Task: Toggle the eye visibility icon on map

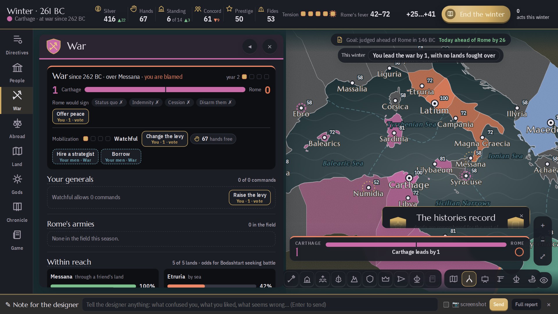Action: [544, 280]
